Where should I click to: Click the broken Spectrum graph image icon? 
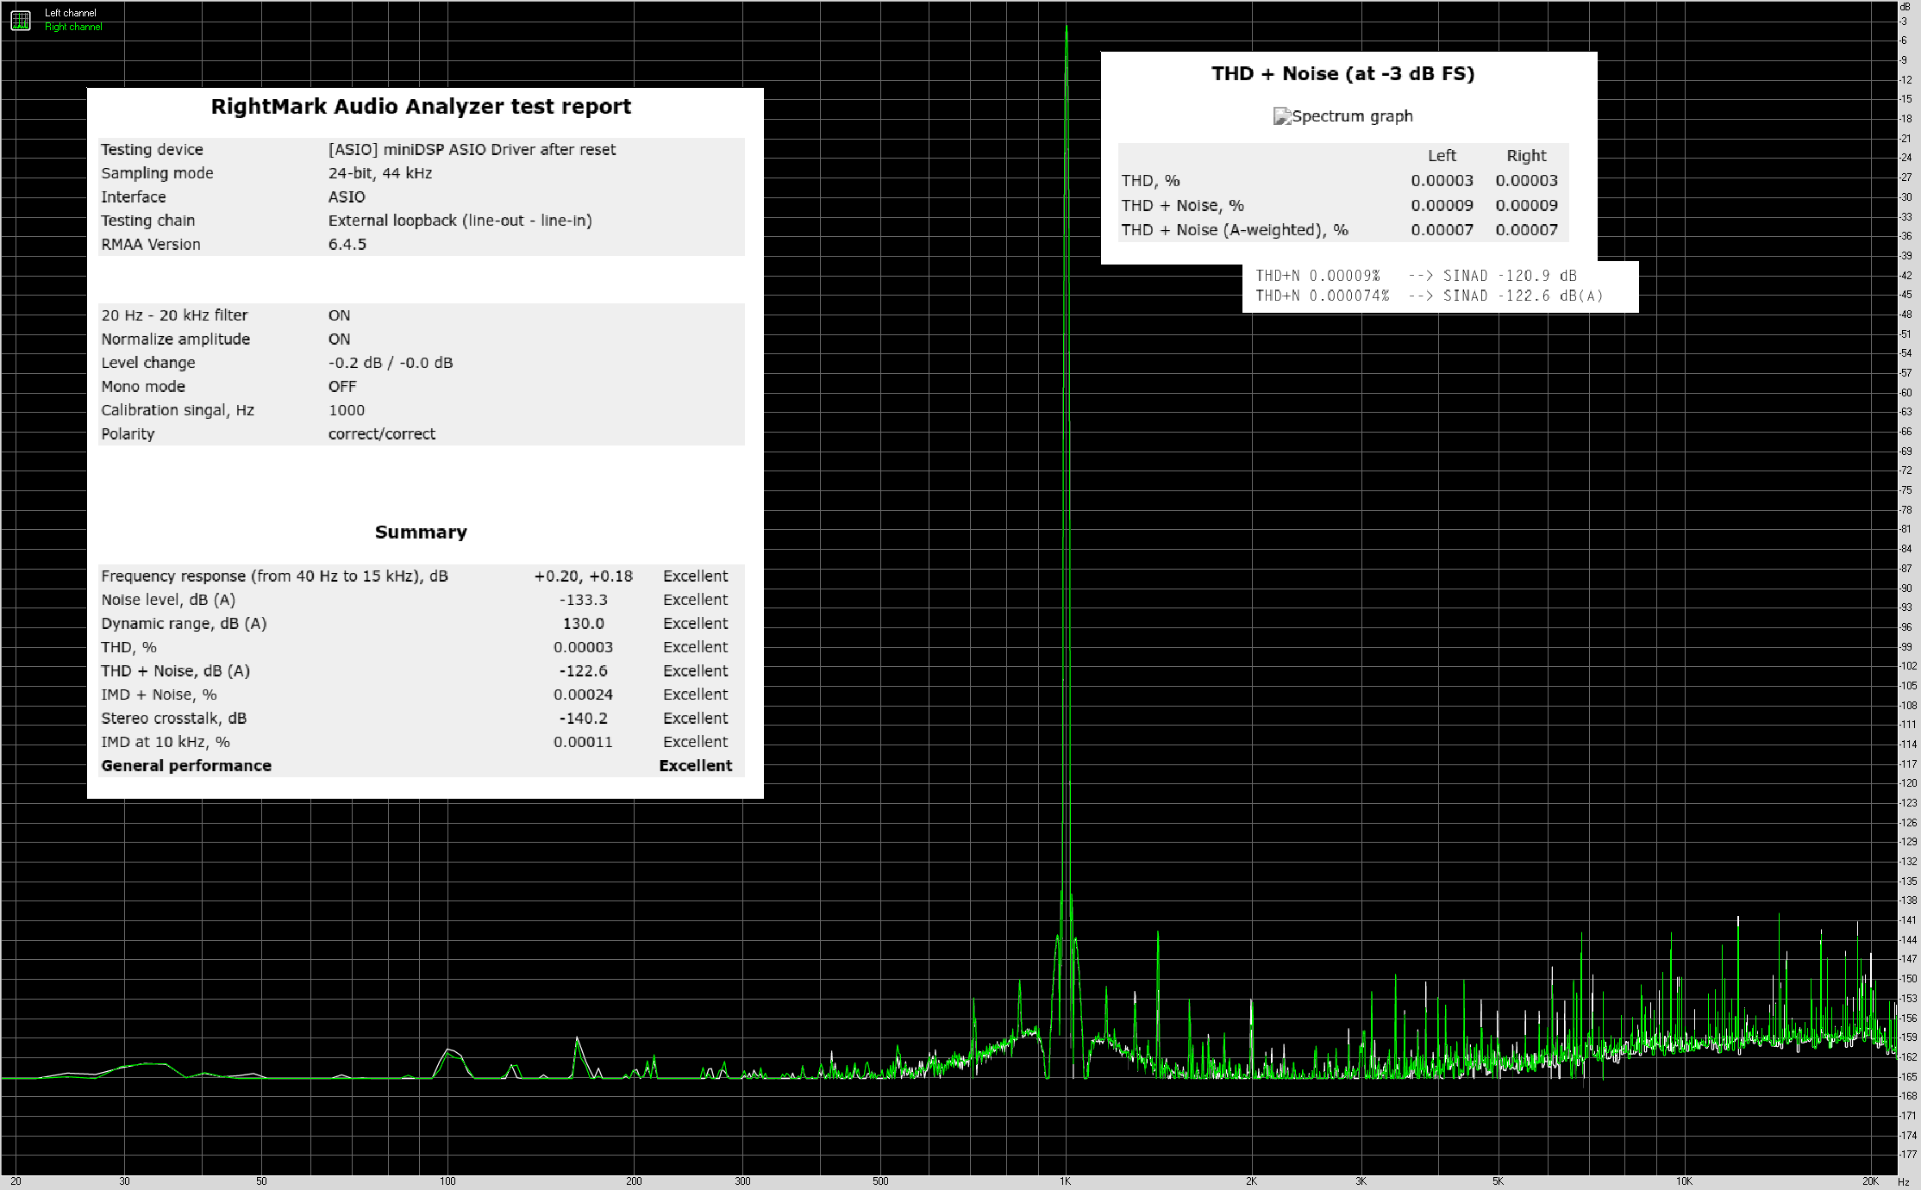point(1282,116)
